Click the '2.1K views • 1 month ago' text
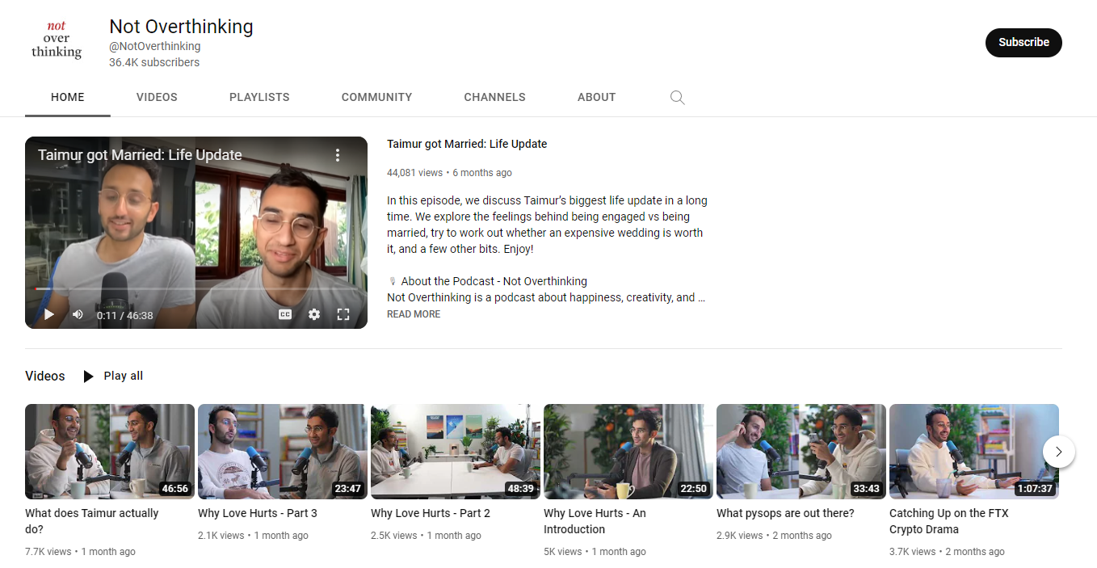 pos(253,536)
